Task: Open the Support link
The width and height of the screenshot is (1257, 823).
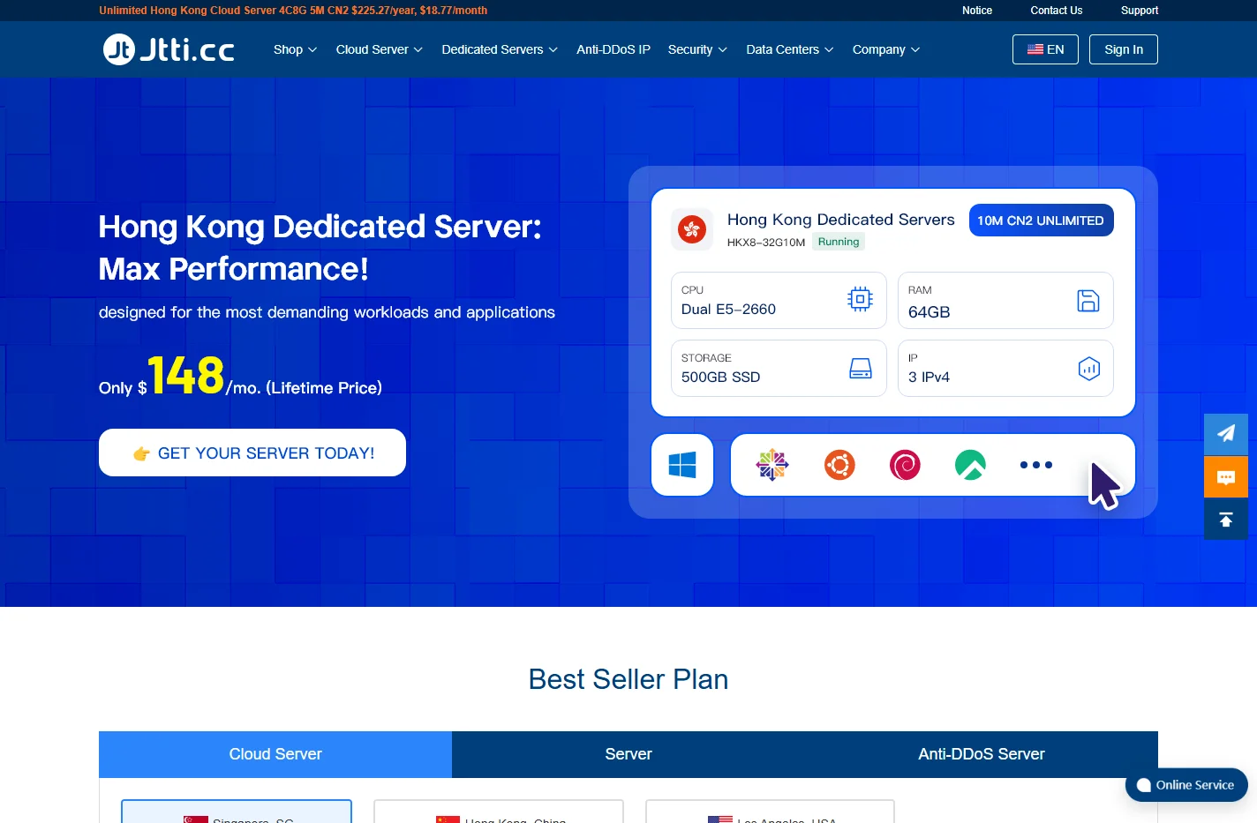Action: pyautogui.click(x=1140, y=11)
